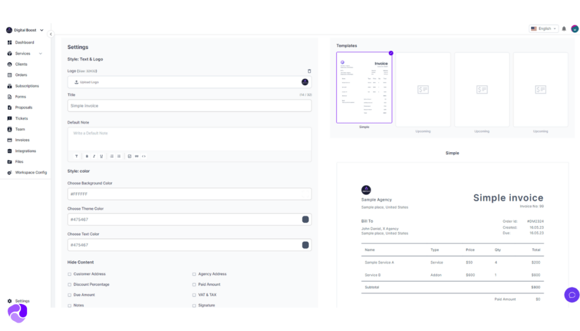Image resolution: width=580 pixels, height=331 pixels.
Task: Check the Agency Address option
Action: tap(194, 274)
